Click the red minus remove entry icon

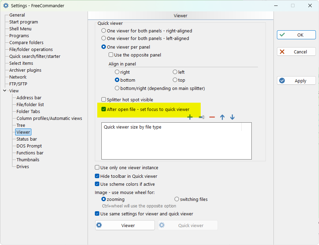click(212, 117)
